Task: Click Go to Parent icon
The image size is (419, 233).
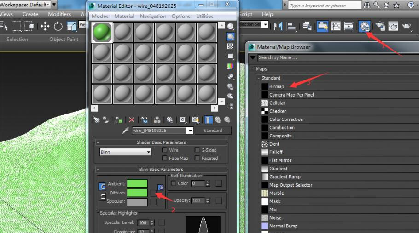Action: (x=218, y=120)
